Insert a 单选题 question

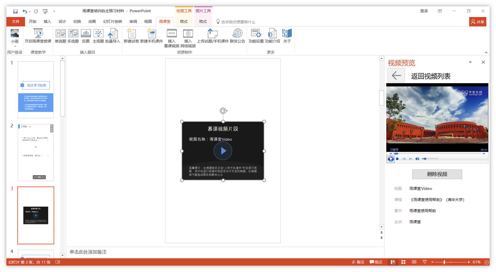coord(60,36)
